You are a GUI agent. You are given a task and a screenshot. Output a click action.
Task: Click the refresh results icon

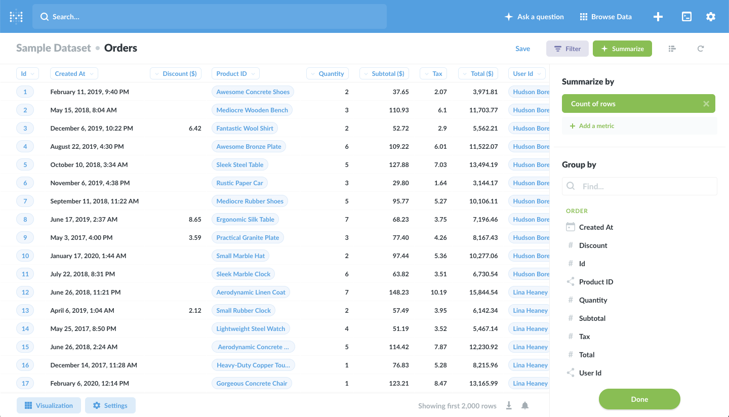701,49
